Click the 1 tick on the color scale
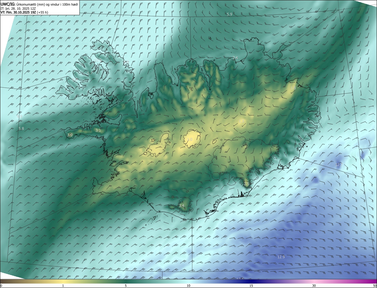This screenshot has width=377, height=288. coord(63,286)
